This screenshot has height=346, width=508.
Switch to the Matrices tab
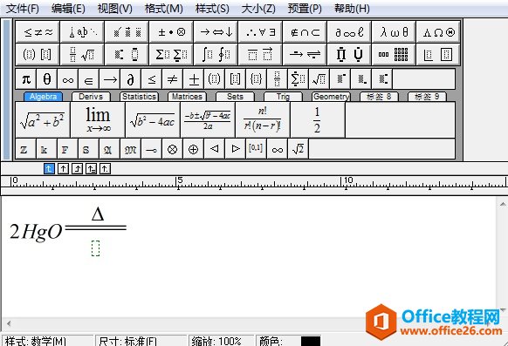coord(187,97)
